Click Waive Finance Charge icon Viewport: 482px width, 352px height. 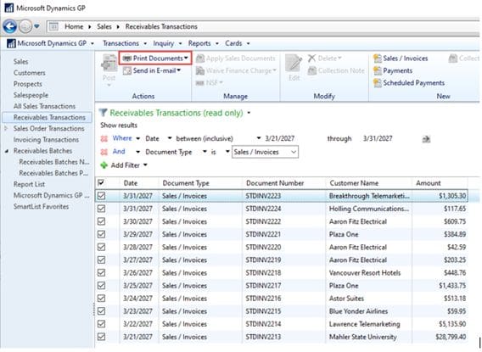tap(200, 71)
